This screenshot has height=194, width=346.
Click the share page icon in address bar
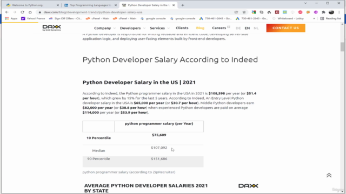236,12
